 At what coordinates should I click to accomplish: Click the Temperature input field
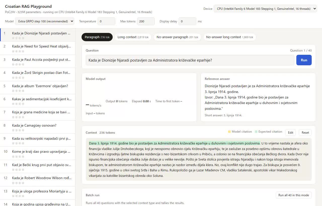[106, 21]
